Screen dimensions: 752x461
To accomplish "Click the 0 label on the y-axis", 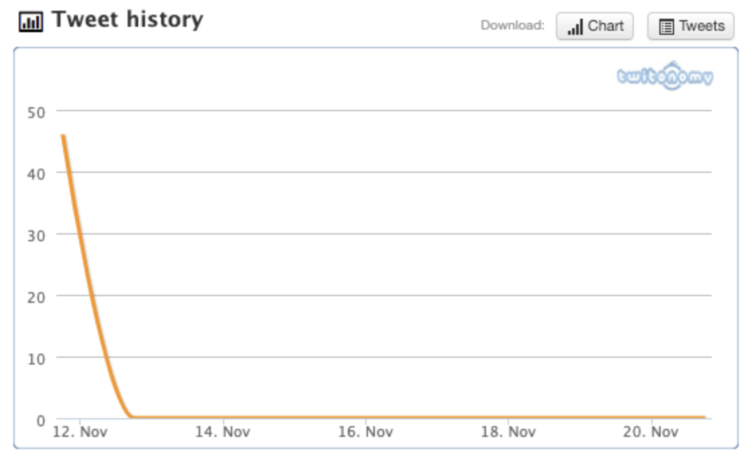I will [41, 420].
